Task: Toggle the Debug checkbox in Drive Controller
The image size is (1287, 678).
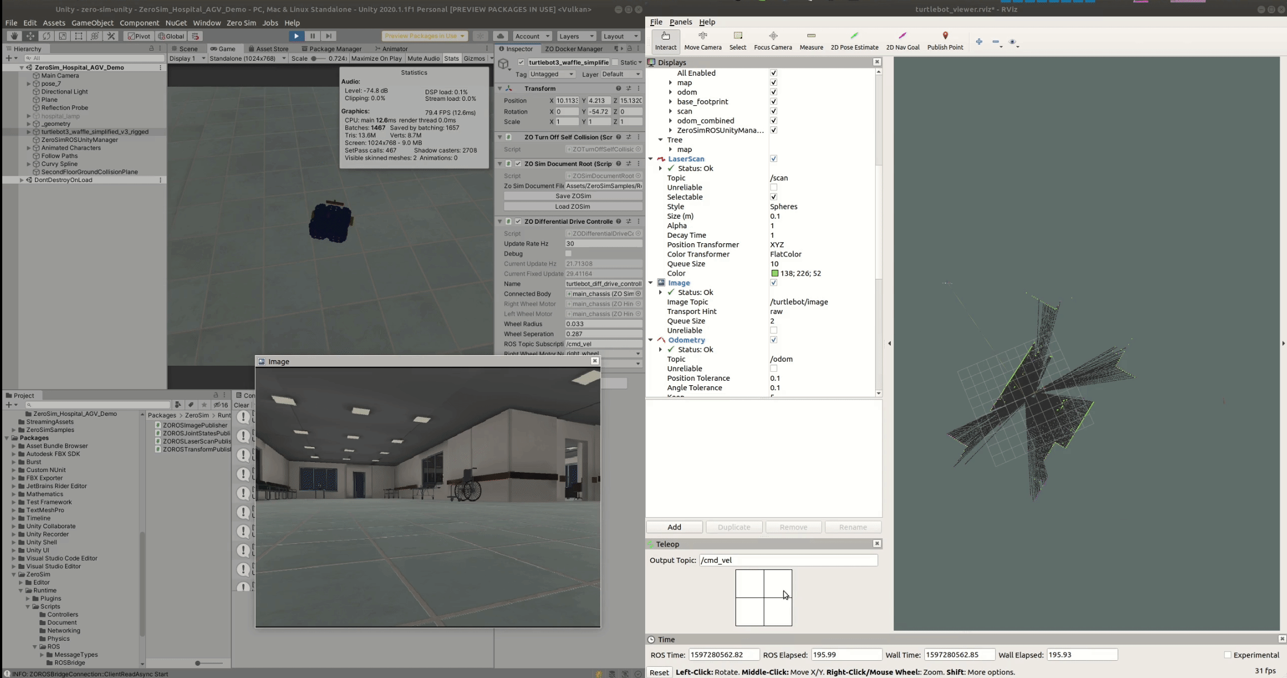Action: 568,254
